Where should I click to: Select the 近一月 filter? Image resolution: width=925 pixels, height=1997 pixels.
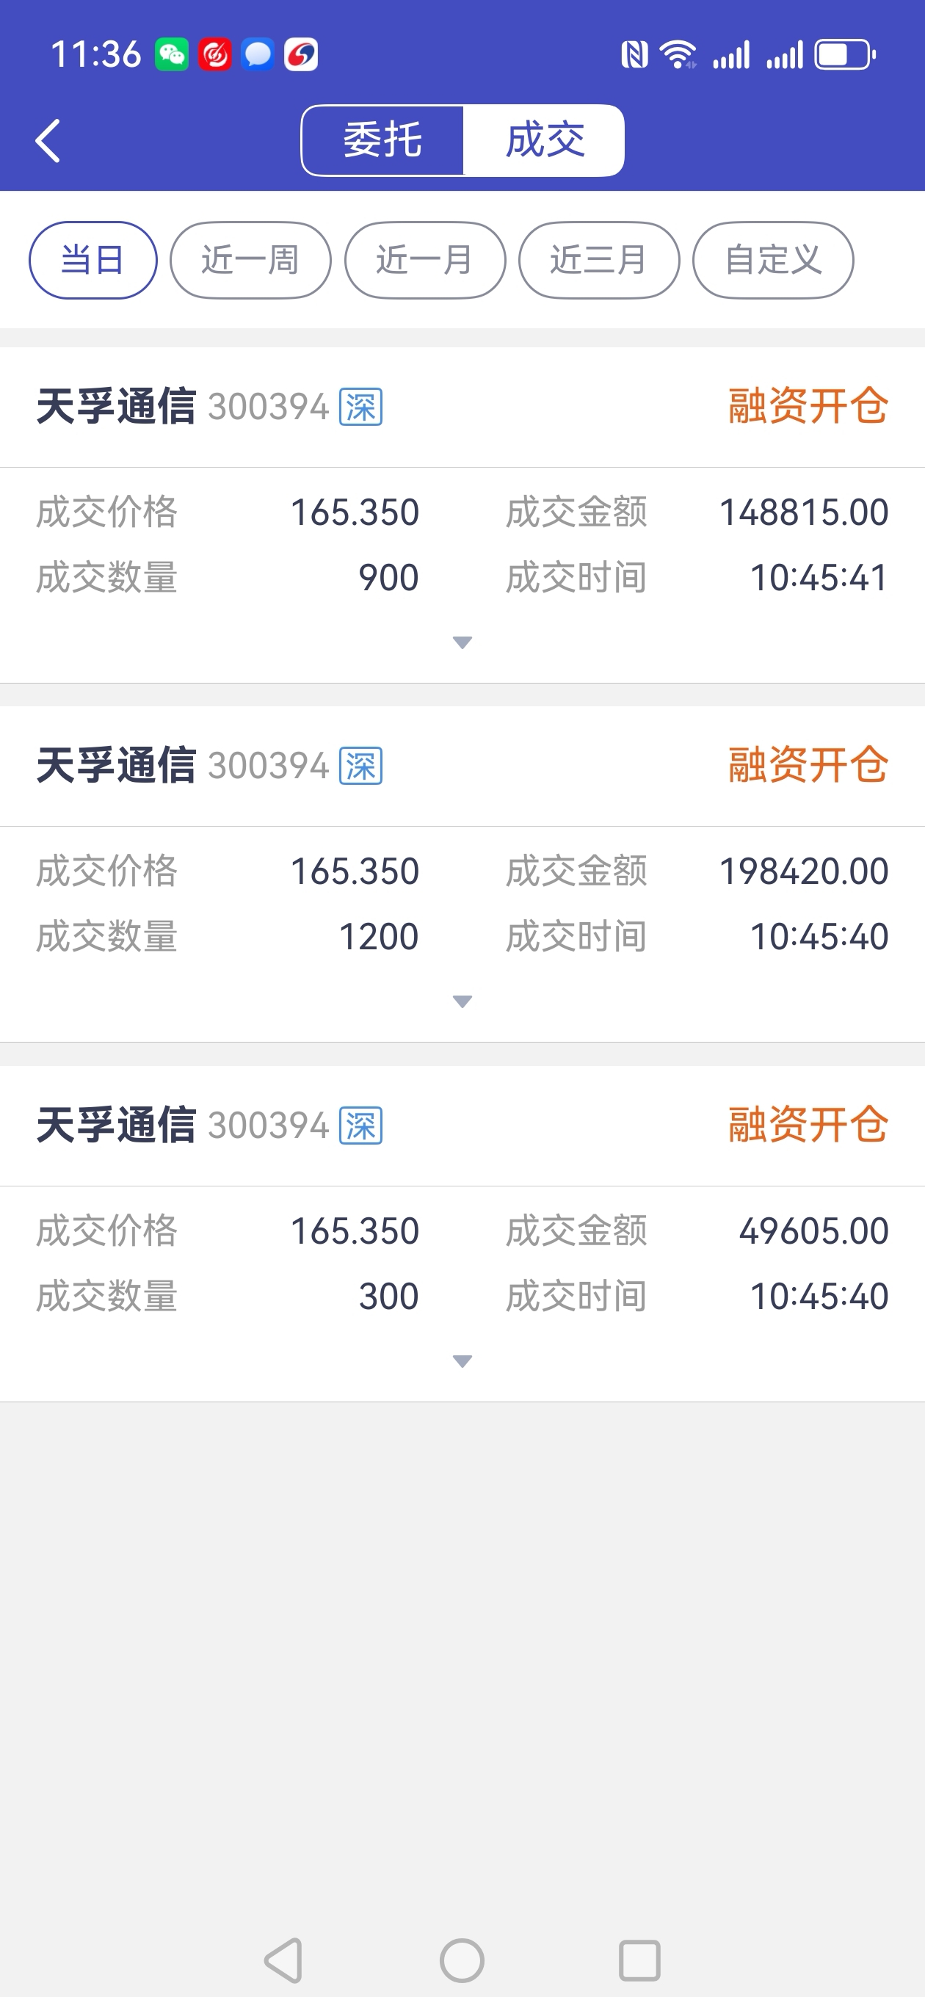pyautogui.click(x=425, y=261)
